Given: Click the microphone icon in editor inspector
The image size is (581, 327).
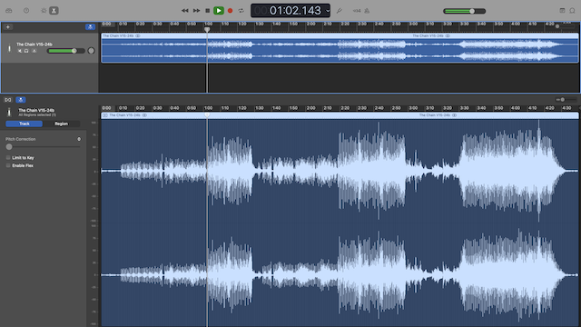Looking at the screenshot, I should click(9, 112).
